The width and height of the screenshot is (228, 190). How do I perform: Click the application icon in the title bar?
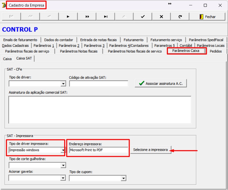coord(4,5)
